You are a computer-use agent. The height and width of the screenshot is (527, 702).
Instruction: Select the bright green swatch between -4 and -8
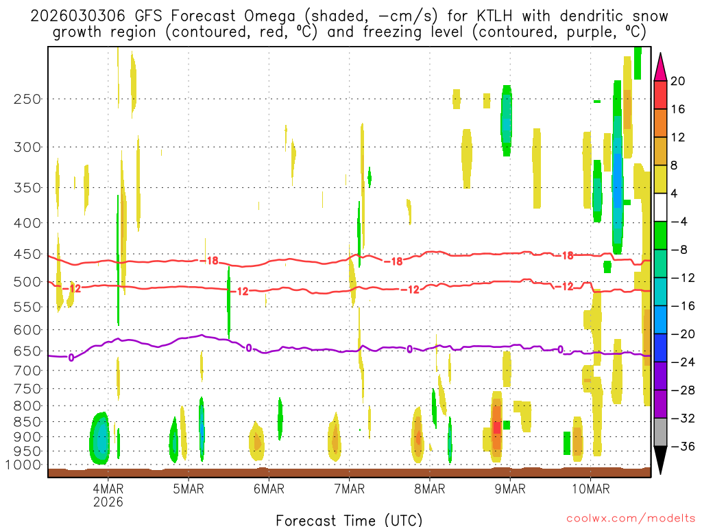coord(660,236)
